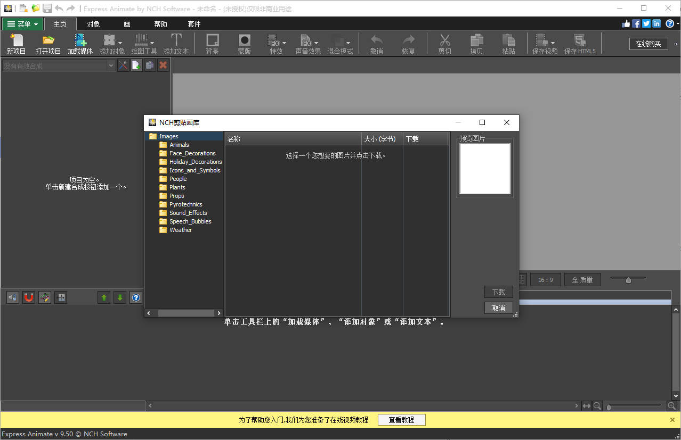Click the green down arrow icon
Image resolution: width=681 pixels, height=440 pixels.
click(x=120, y=297)
